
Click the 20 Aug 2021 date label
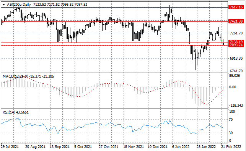pyautogui.click(x=35, y=147)
